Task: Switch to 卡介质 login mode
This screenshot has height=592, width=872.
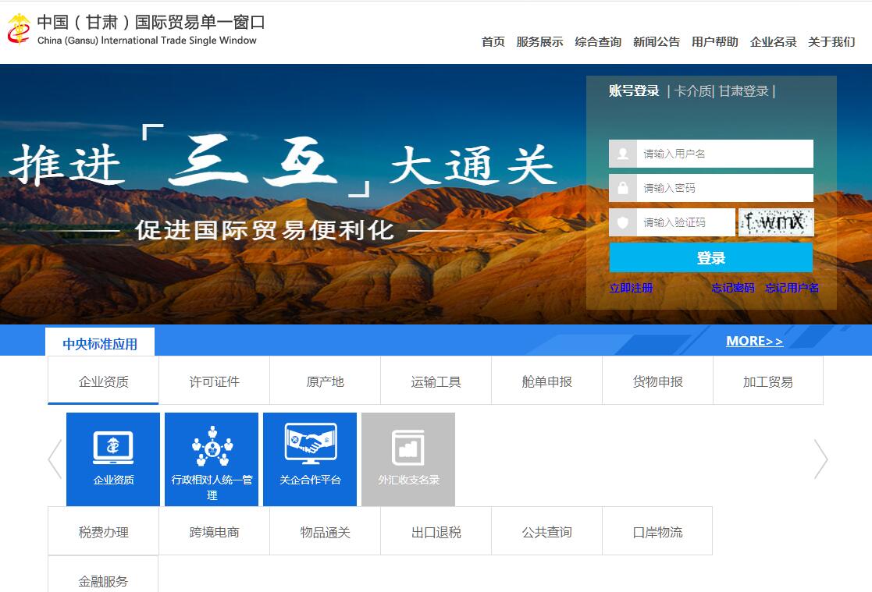Action: tap(693, 91)
